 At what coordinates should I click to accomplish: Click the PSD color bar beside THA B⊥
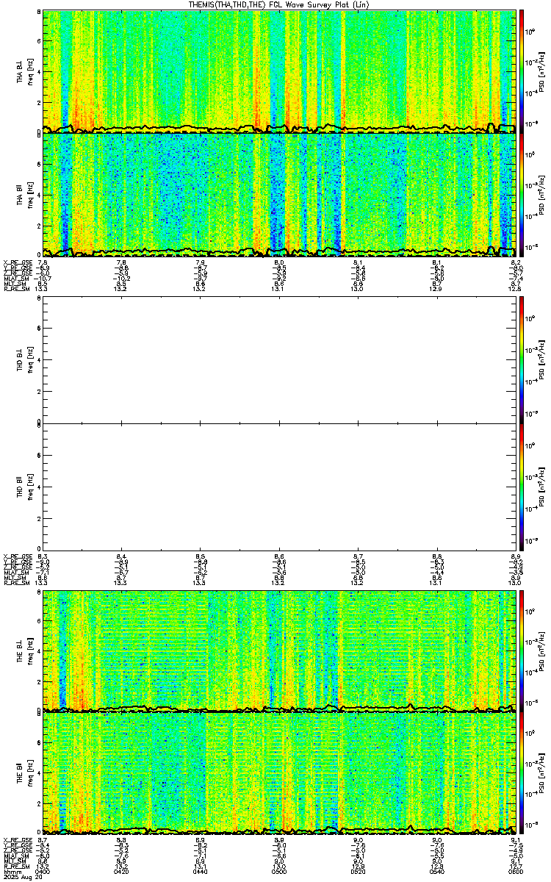coord(522,71)
